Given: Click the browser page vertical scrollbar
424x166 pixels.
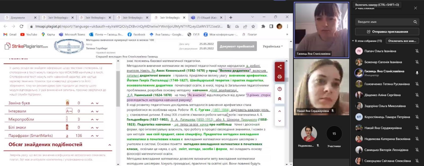Looking at the screenshot, I should click(x=291, y=106).
